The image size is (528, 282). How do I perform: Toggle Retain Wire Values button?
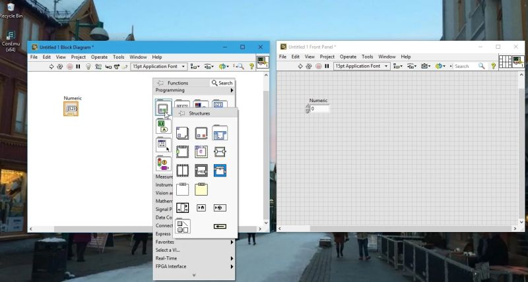point(98,67)
